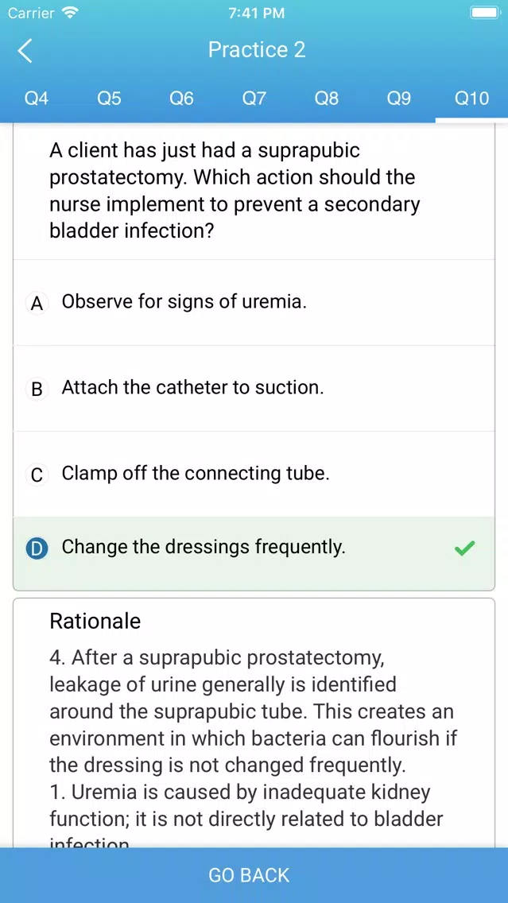Choose answer 'Clamp off the connecting tube'

point(254,474)
